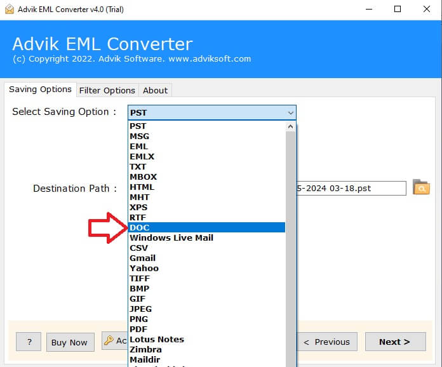
Task: Choose MHT from the dropdown list
Action: point(206,197)
